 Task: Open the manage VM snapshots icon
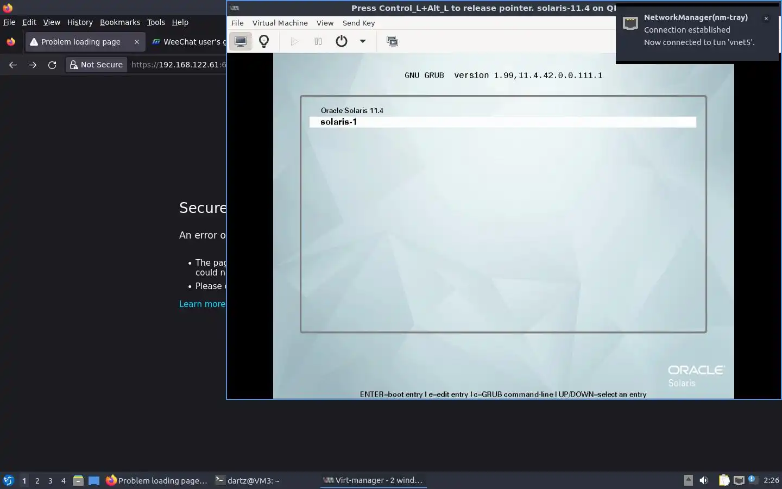pyautogui.click(x=392, y=41)
